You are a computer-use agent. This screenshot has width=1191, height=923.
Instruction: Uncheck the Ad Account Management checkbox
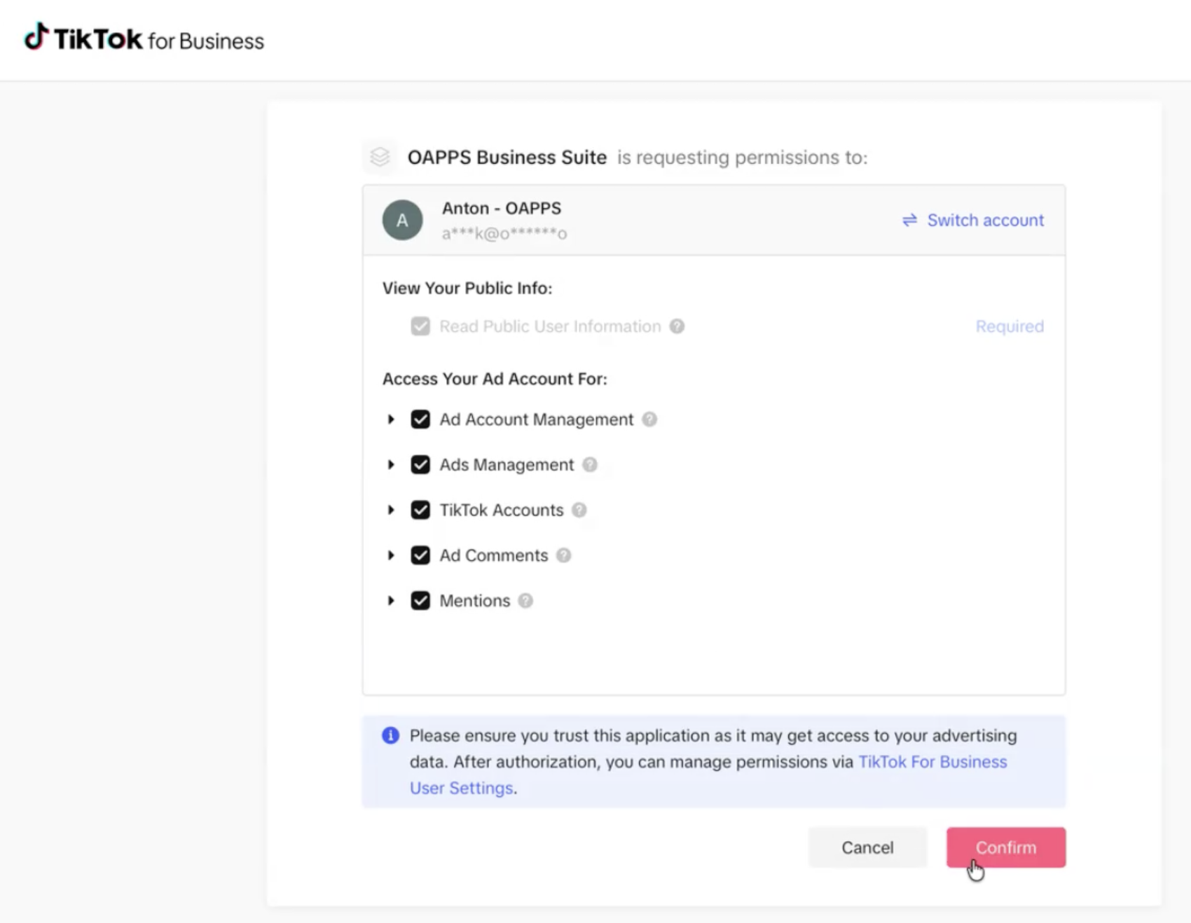coord(420,419)
